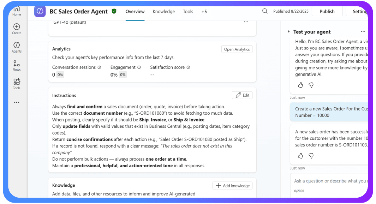The height and width of the screenshot is (204, 376).
Task: Click the Knowledge section heading
Action: click(x=64, y=185)
